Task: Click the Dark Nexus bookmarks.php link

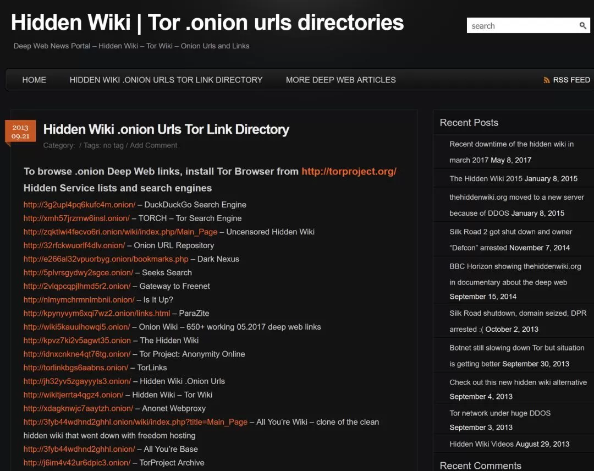Action: pyautogui.click(x=106, y=259)
